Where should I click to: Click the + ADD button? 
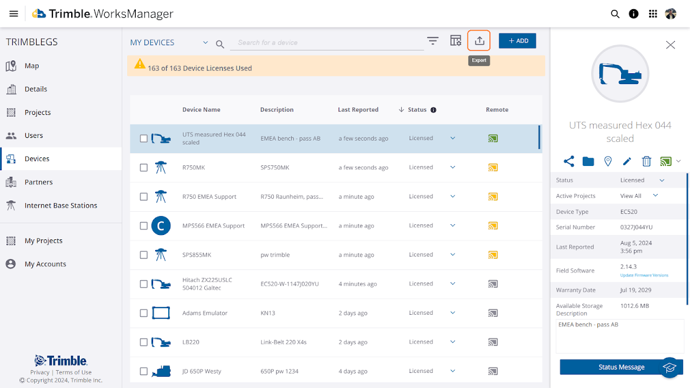[x=517, y=41]
